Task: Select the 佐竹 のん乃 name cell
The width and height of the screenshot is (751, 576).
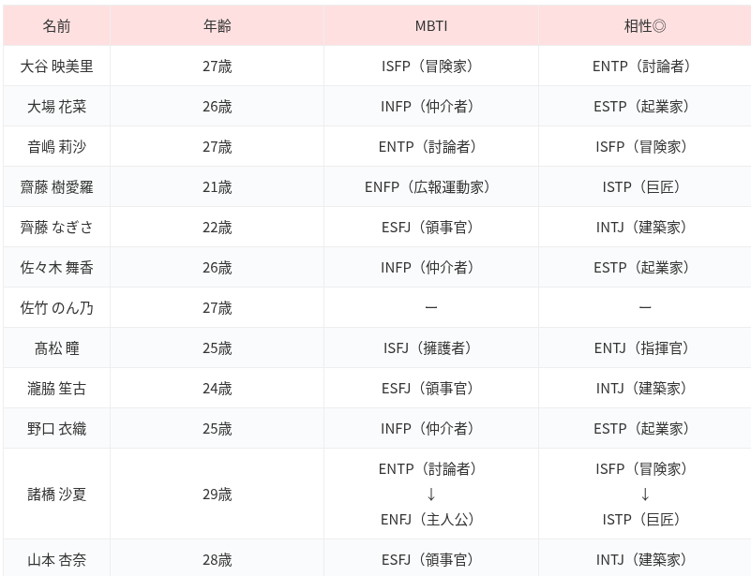Action: click(56, 308)
